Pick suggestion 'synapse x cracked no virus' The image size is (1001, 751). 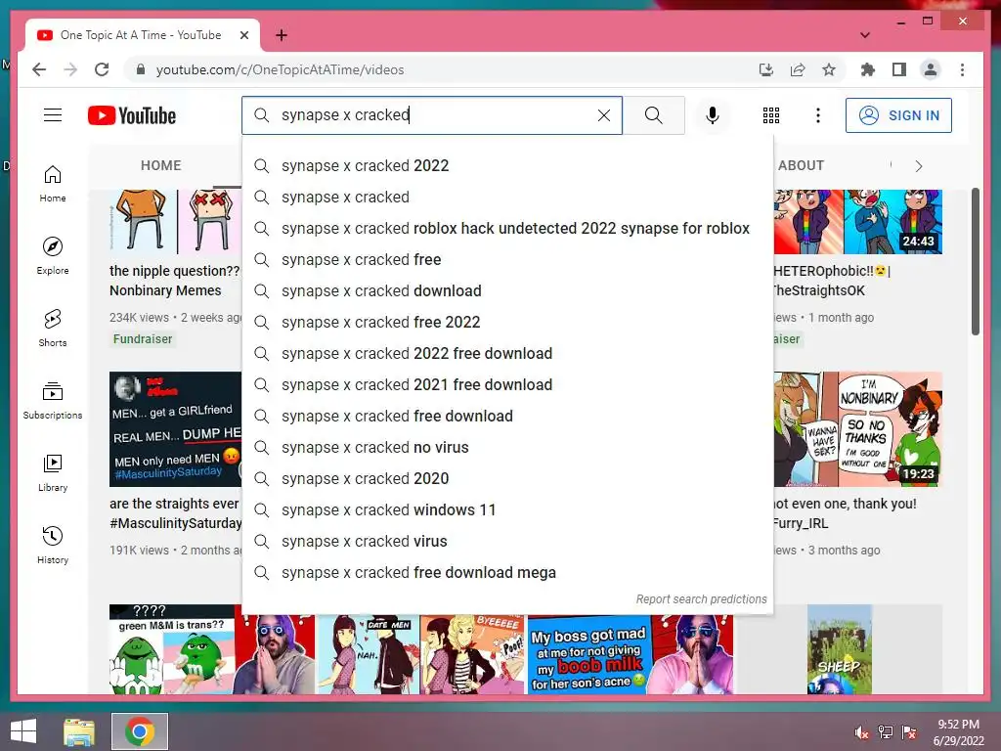[x=507, y=448]
